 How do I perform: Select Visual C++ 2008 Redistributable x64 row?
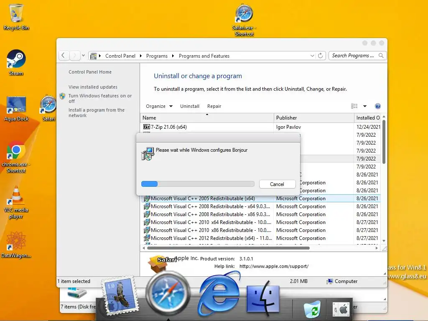[261, 206]
